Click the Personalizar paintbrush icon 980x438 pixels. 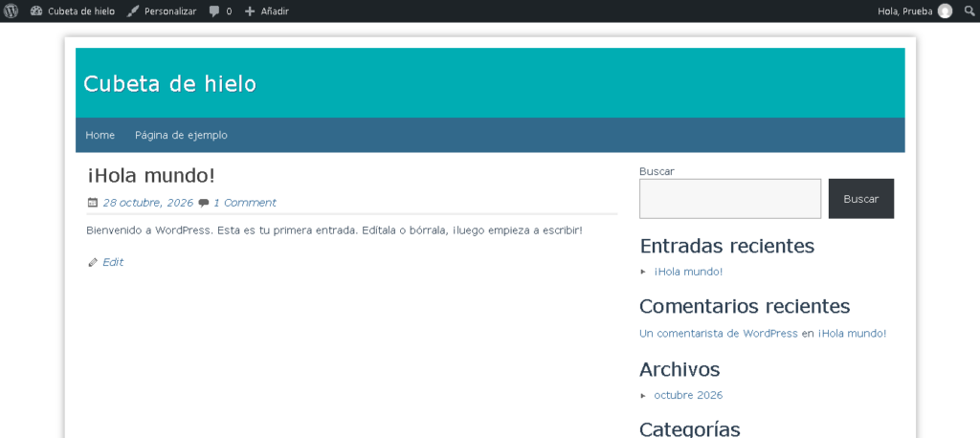click(132, 11)
